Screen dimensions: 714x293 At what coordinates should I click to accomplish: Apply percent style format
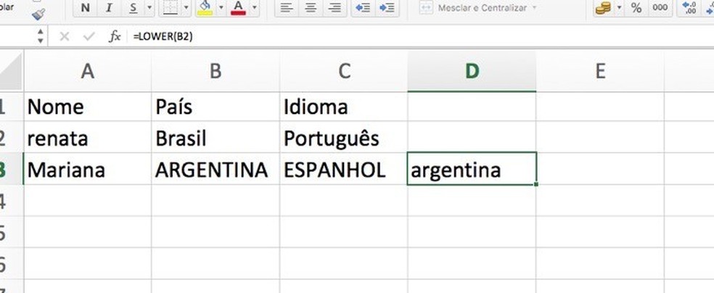tap(636, 8)
